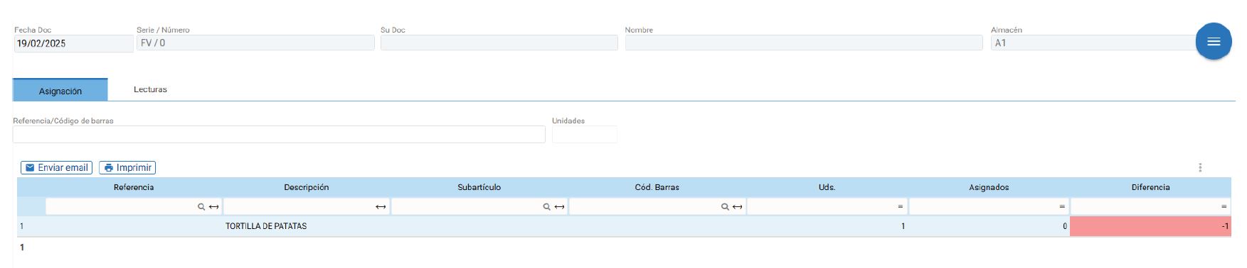Viewport: 1247px width, 268px height.
Task: Focus the Referencia/Código de barras input
Action: pos(279,134)
